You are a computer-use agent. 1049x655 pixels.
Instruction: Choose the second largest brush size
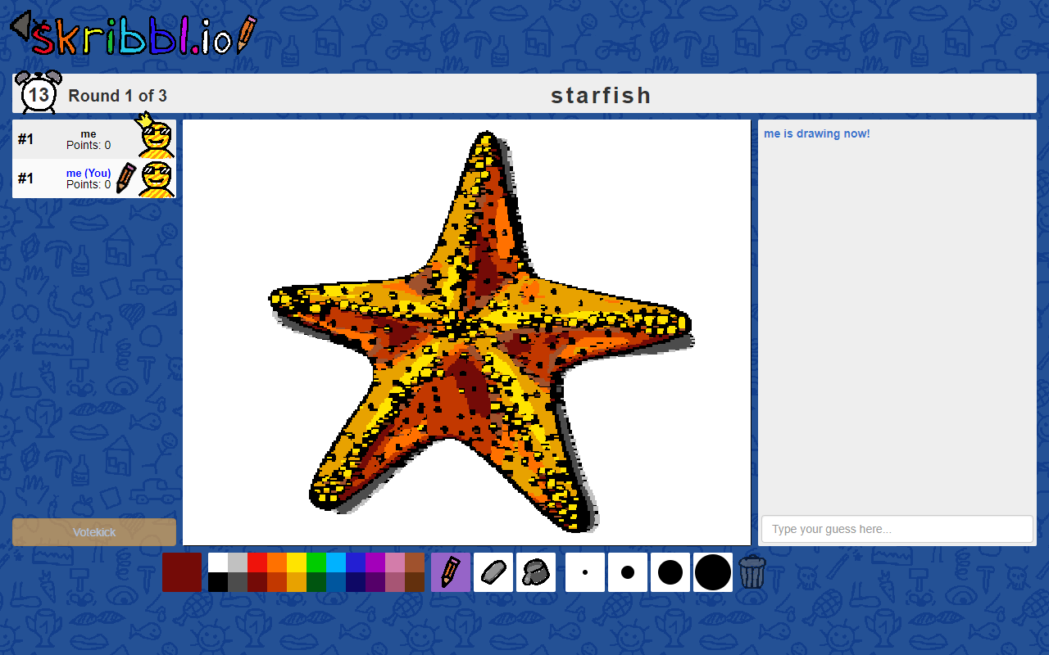tap(670, 572)
